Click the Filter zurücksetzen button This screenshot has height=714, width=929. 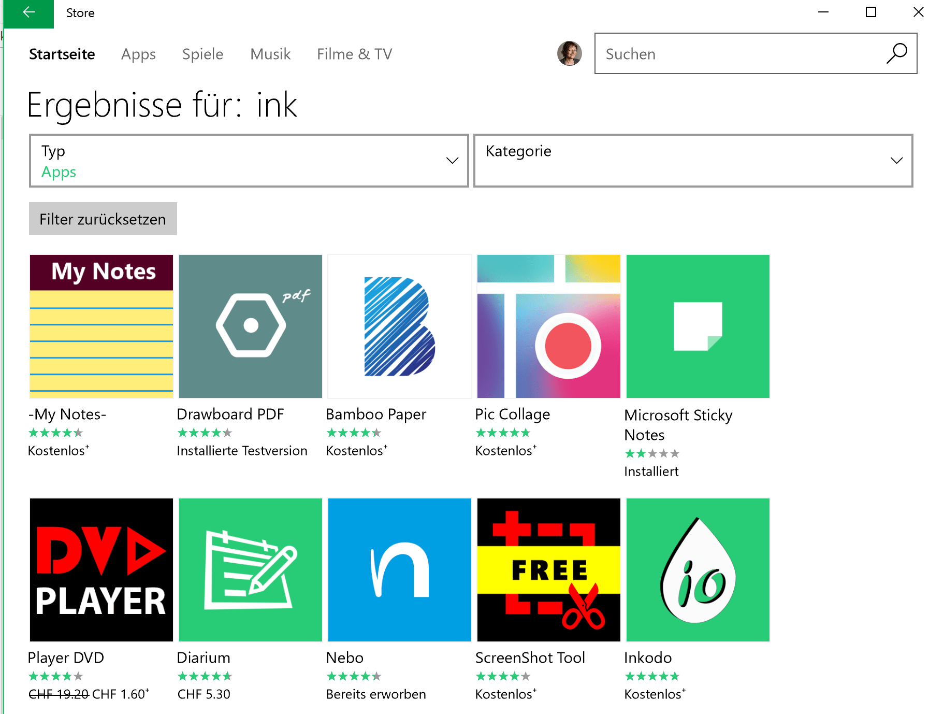(103, 219)
